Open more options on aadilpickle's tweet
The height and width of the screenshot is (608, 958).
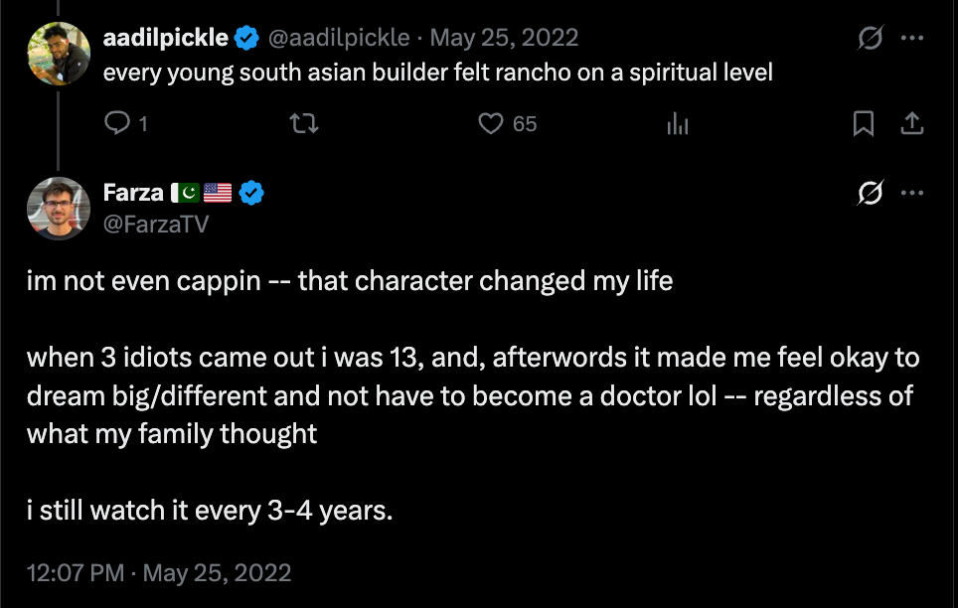click(x=911, y=39)
